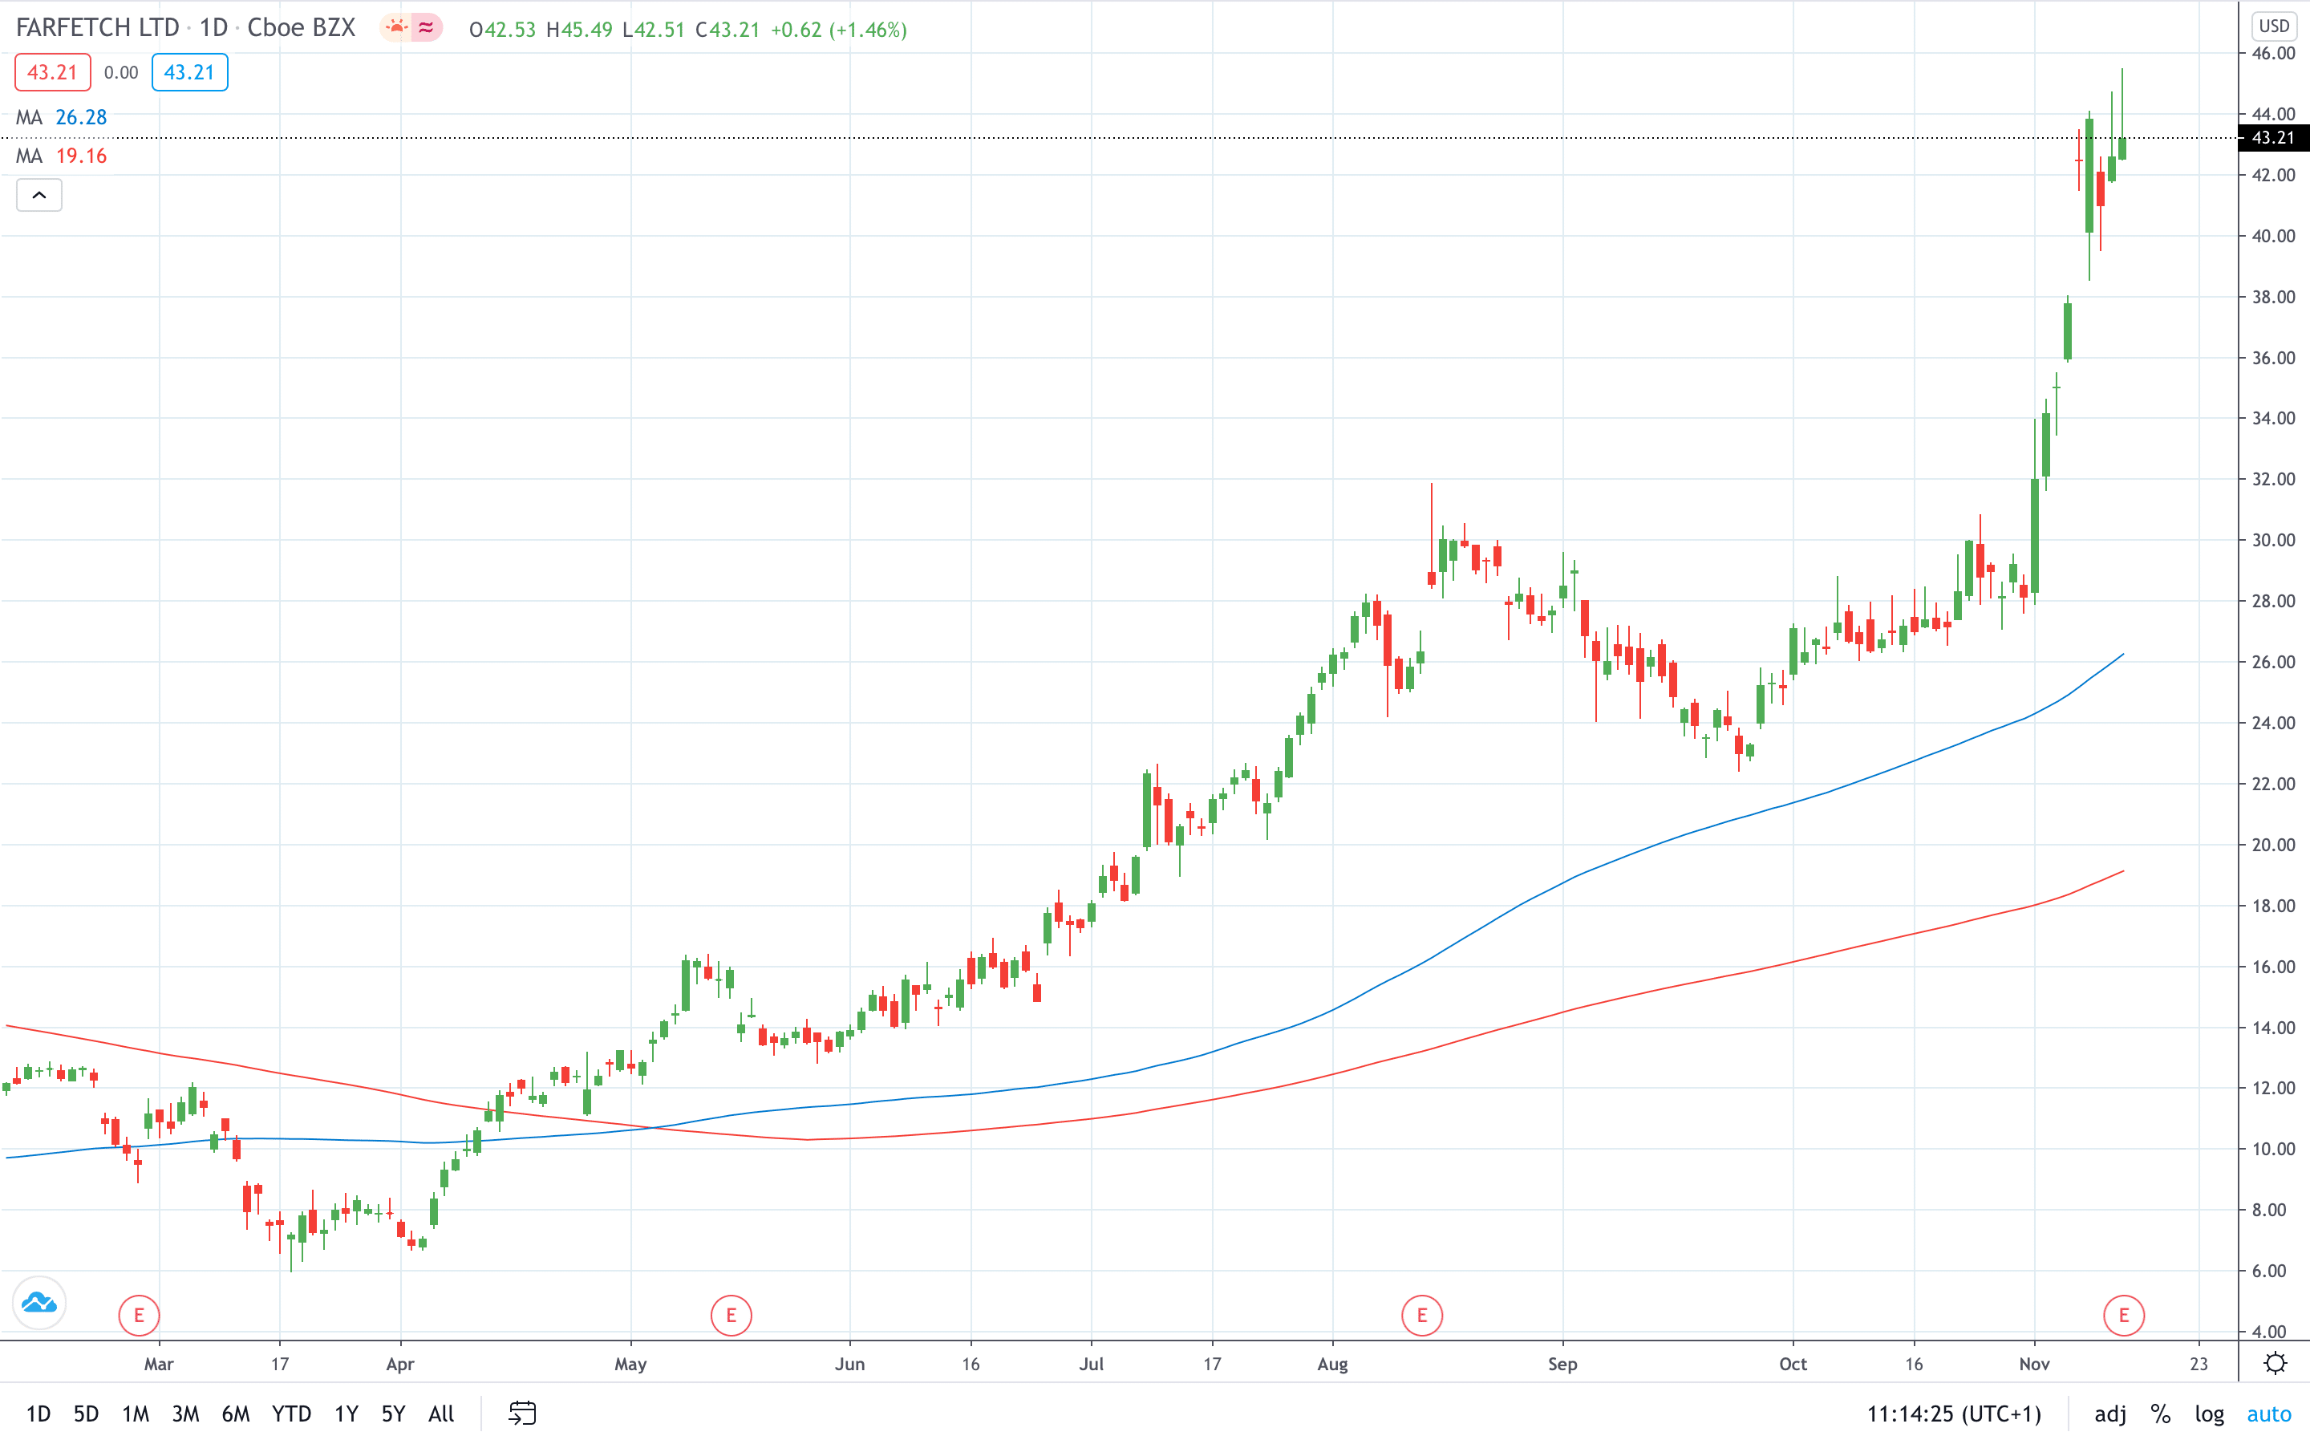The height and width of the screenshot is (1444, 2310).
Task: Select the 5Y time range
Action: point(393,1414)
